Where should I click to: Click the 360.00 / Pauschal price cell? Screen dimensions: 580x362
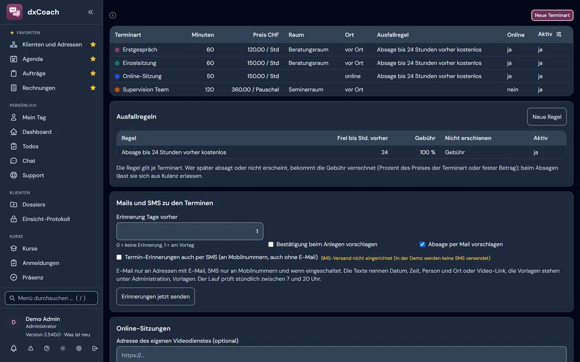255,90
